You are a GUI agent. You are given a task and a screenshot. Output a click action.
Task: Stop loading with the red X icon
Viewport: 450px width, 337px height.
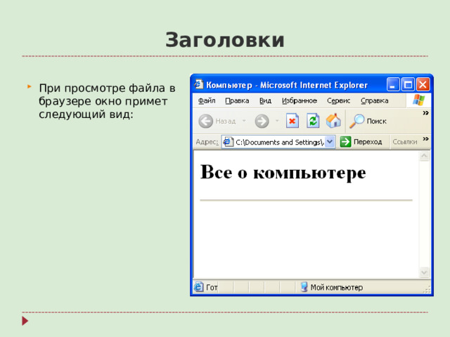[292, 121]
